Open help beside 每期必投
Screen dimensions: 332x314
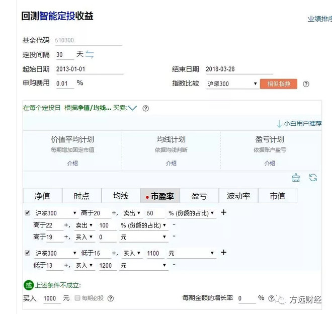point(111,298)
